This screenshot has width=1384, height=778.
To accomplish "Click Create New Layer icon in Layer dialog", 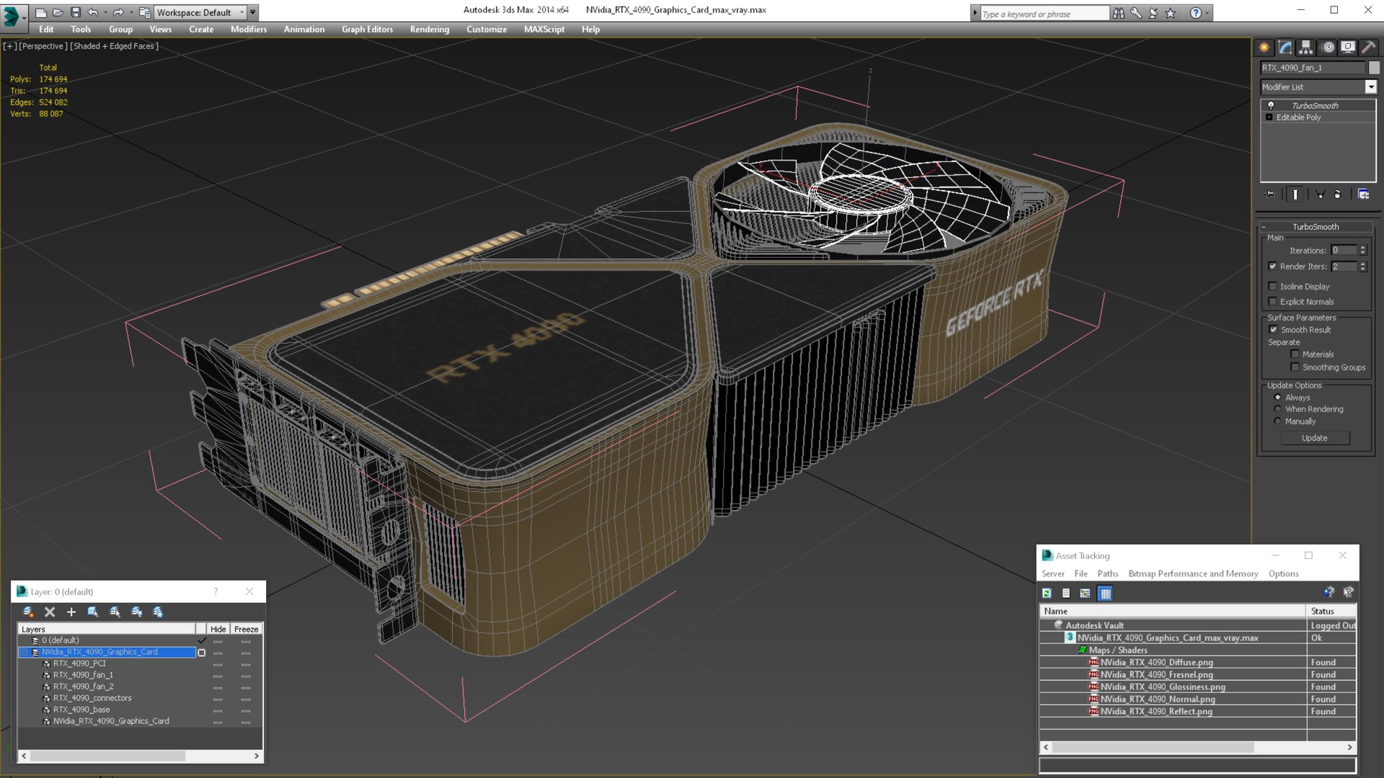I will coord(28,612).
